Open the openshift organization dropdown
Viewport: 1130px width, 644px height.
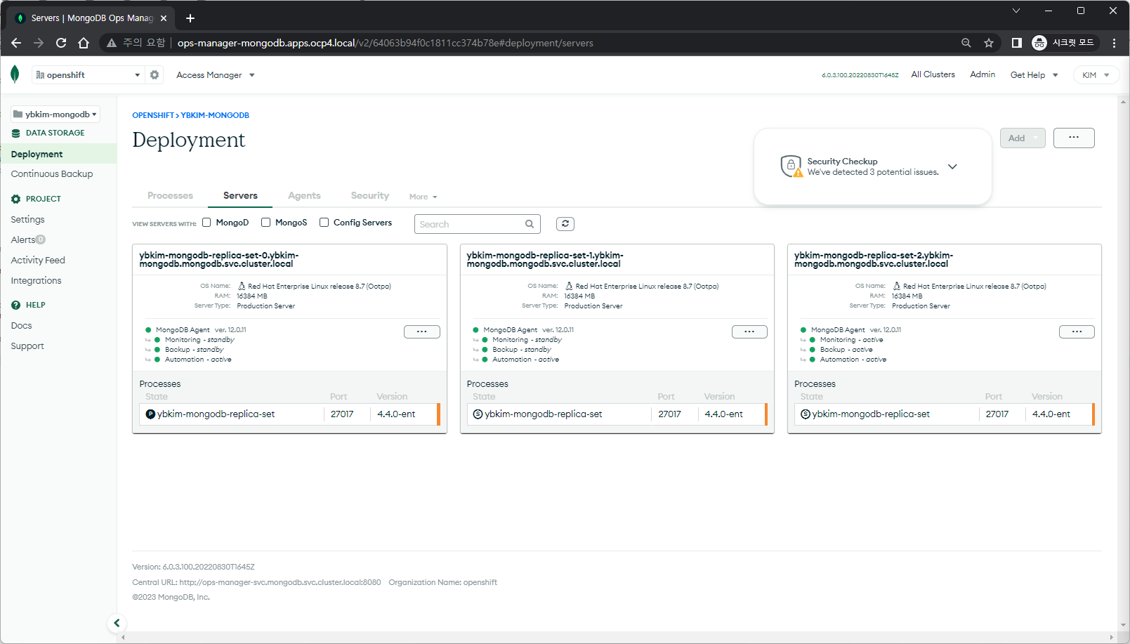pos(88,74)
